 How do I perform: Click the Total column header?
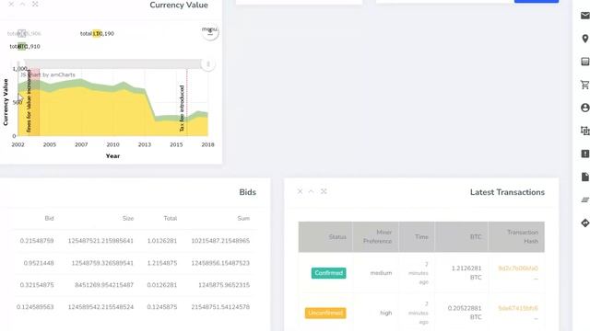pos(170,219)
